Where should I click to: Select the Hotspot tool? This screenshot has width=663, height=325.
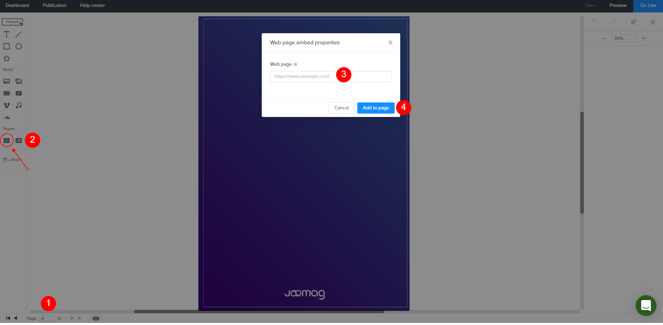coord(12,22)
